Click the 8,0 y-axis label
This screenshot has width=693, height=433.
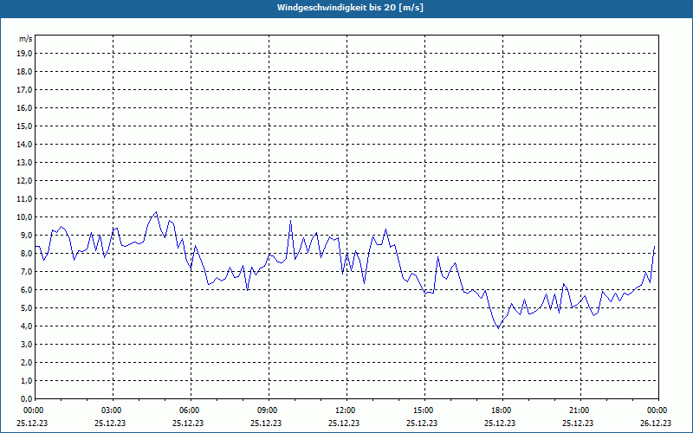point(27,253)
